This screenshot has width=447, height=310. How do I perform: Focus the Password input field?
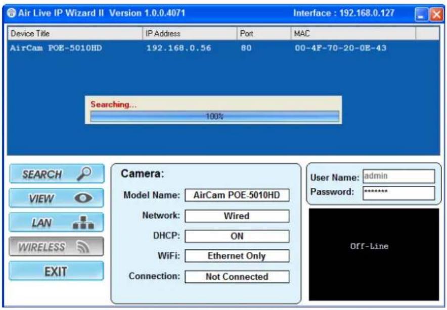tap(399, 193)
